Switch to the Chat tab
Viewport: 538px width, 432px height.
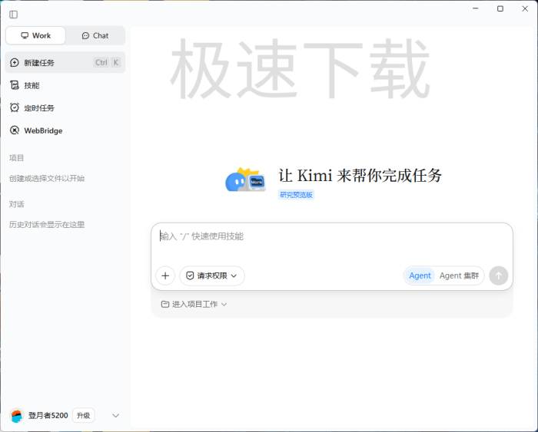point(95,35)
